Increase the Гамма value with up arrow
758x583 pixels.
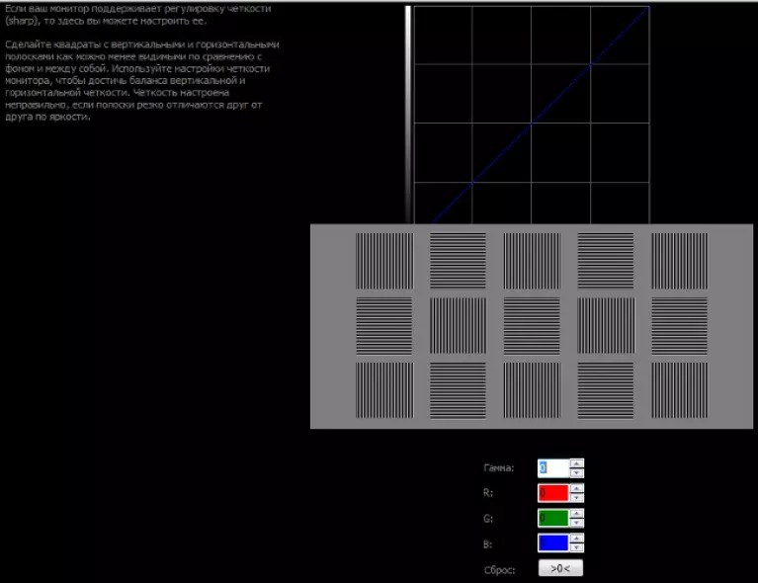[576, 463]
